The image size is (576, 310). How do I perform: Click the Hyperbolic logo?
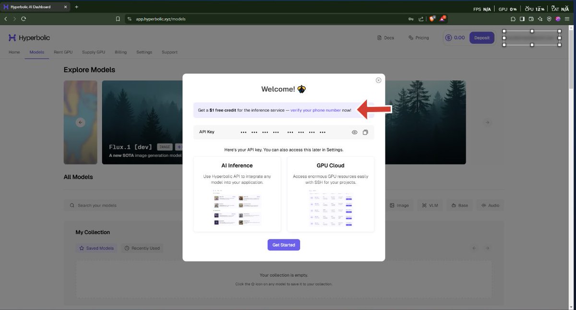pos(29,38)
